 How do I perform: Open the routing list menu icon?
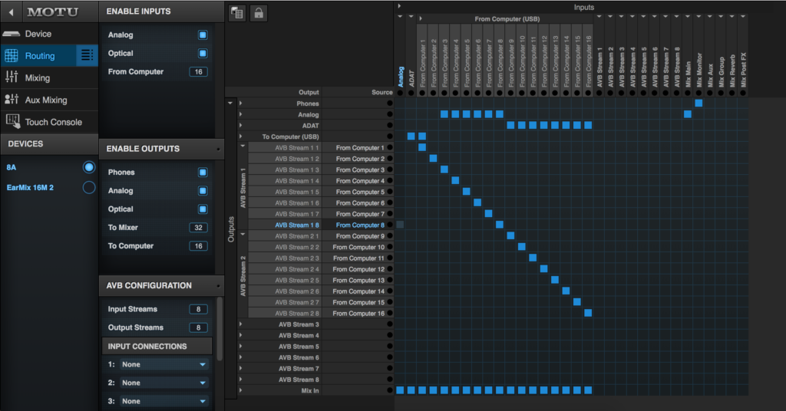[x=87, y=55]
